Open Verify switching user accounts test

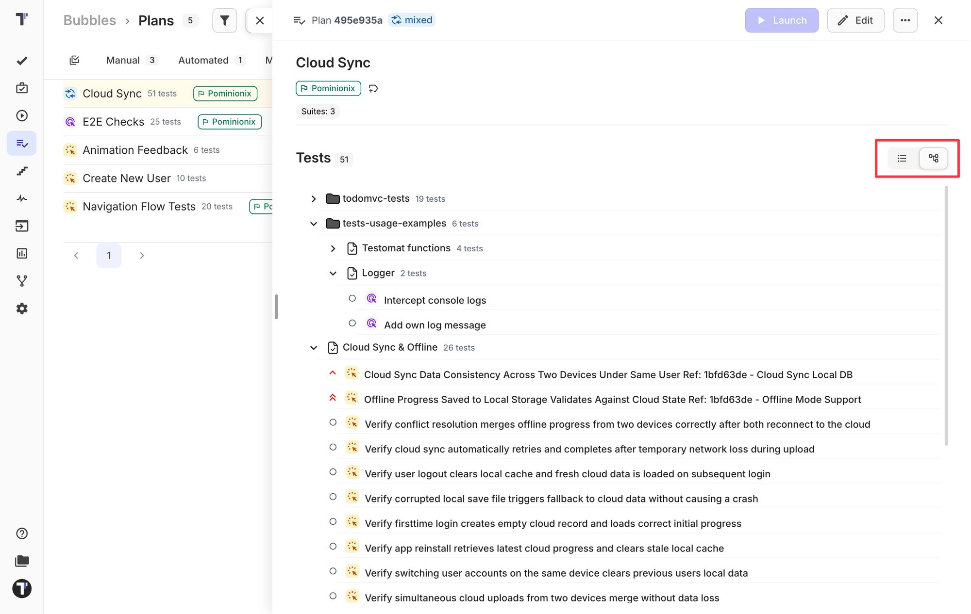(556, 573)
